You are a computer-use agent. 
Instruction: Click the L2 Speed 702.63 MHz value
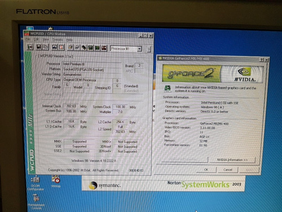tap(120, 132)
